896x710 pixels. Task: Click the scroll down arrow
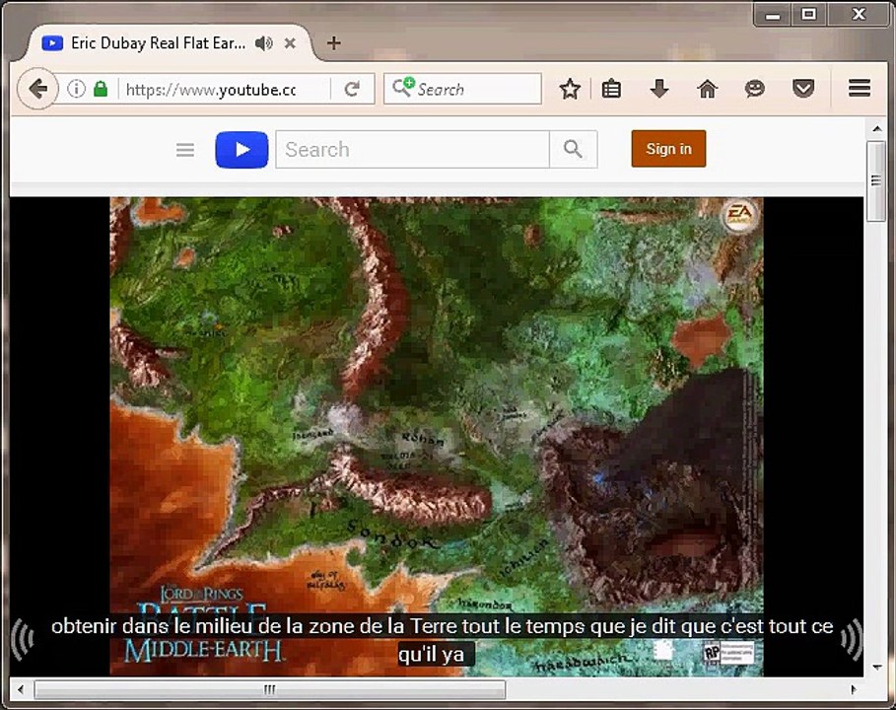877,668
